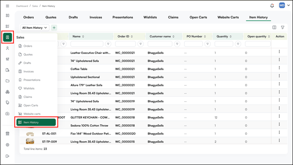Click the filter funnel icon top right
This screenshot has height=165, width=293.
283,27
